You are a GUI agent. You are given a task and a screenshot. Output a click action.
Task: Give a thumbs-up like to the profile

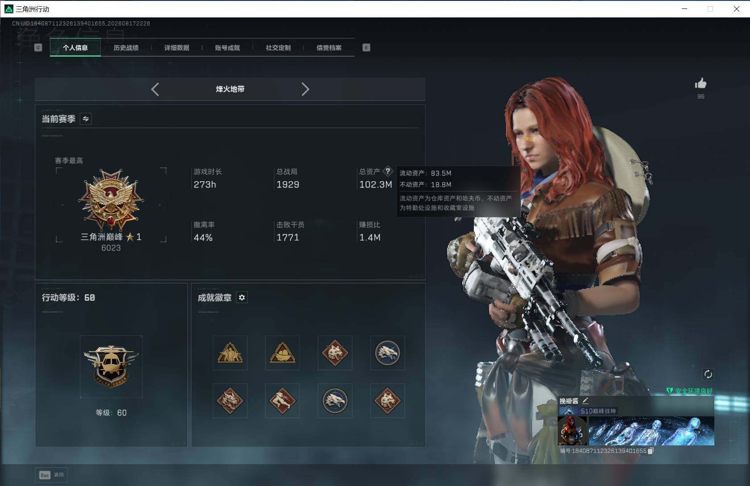pos(700,83)
